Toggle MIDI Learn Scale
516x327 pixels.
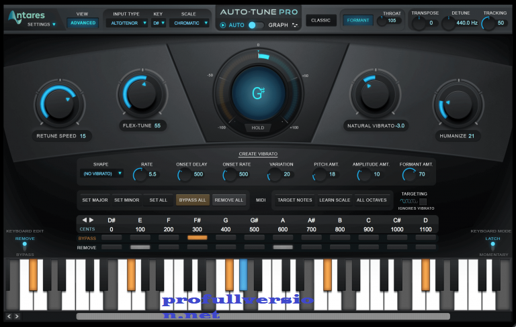[335, 200]
